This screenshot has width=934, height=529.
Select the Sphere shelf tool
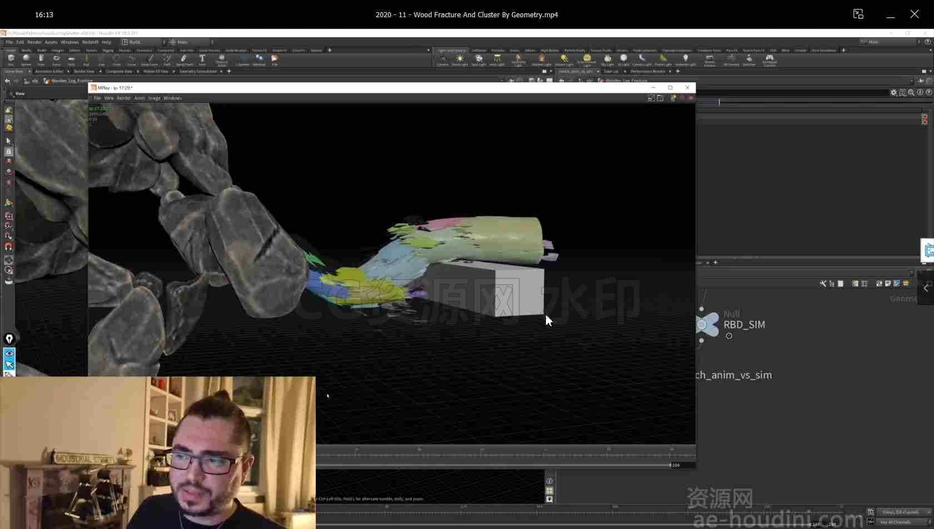[26, 59]
